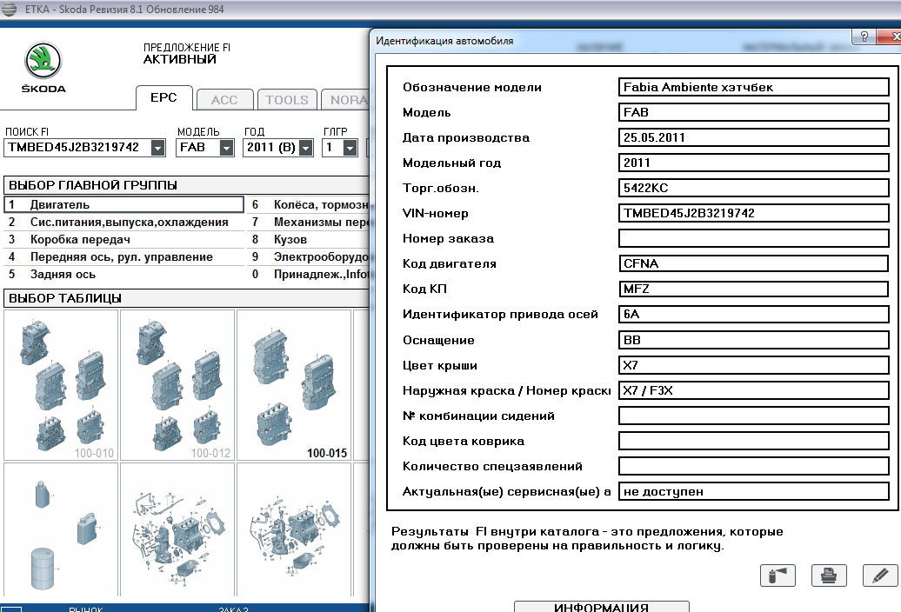Screen dimensions: 901x612
Task: Open engine illustration table 100-015
Action: tap(294, 384)
